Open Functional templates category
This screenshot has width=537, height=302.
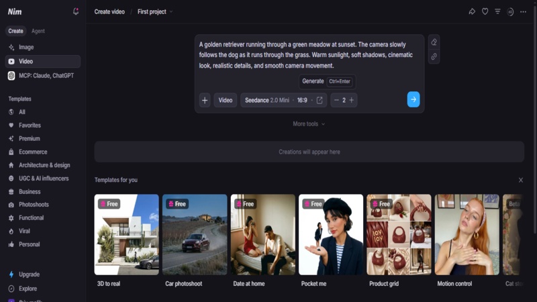[x=43, y=217]
